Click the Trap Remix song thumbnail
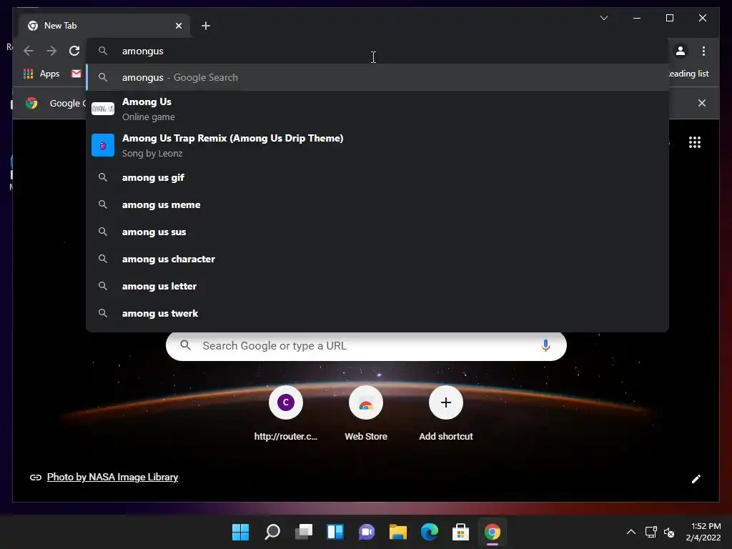 pyautogui.click(x=103, y=145)
